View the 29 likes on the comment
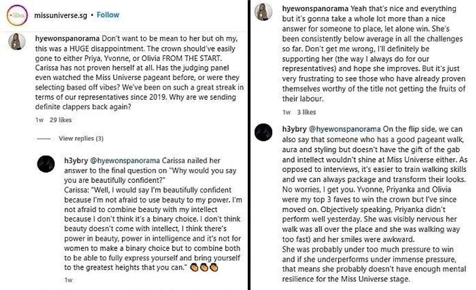The height and width of the screenshot is (290, 476). [x=61, y=120]
